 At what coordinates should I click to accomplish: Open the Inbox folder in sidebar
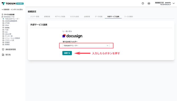[7, 25]
